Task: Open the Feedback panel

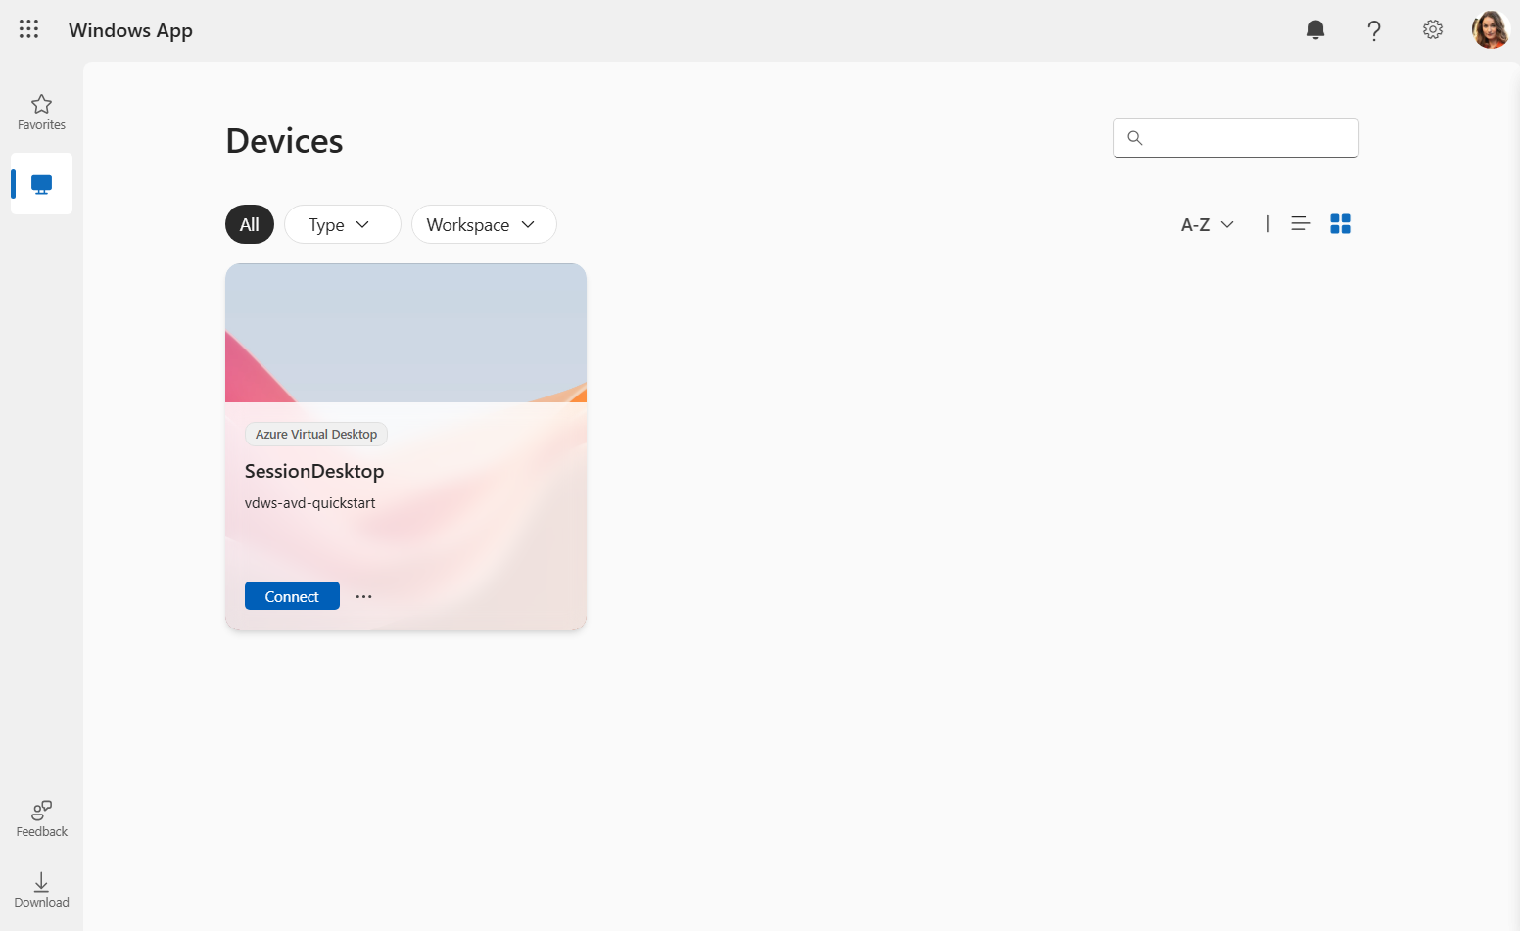Action: [40, 818]
